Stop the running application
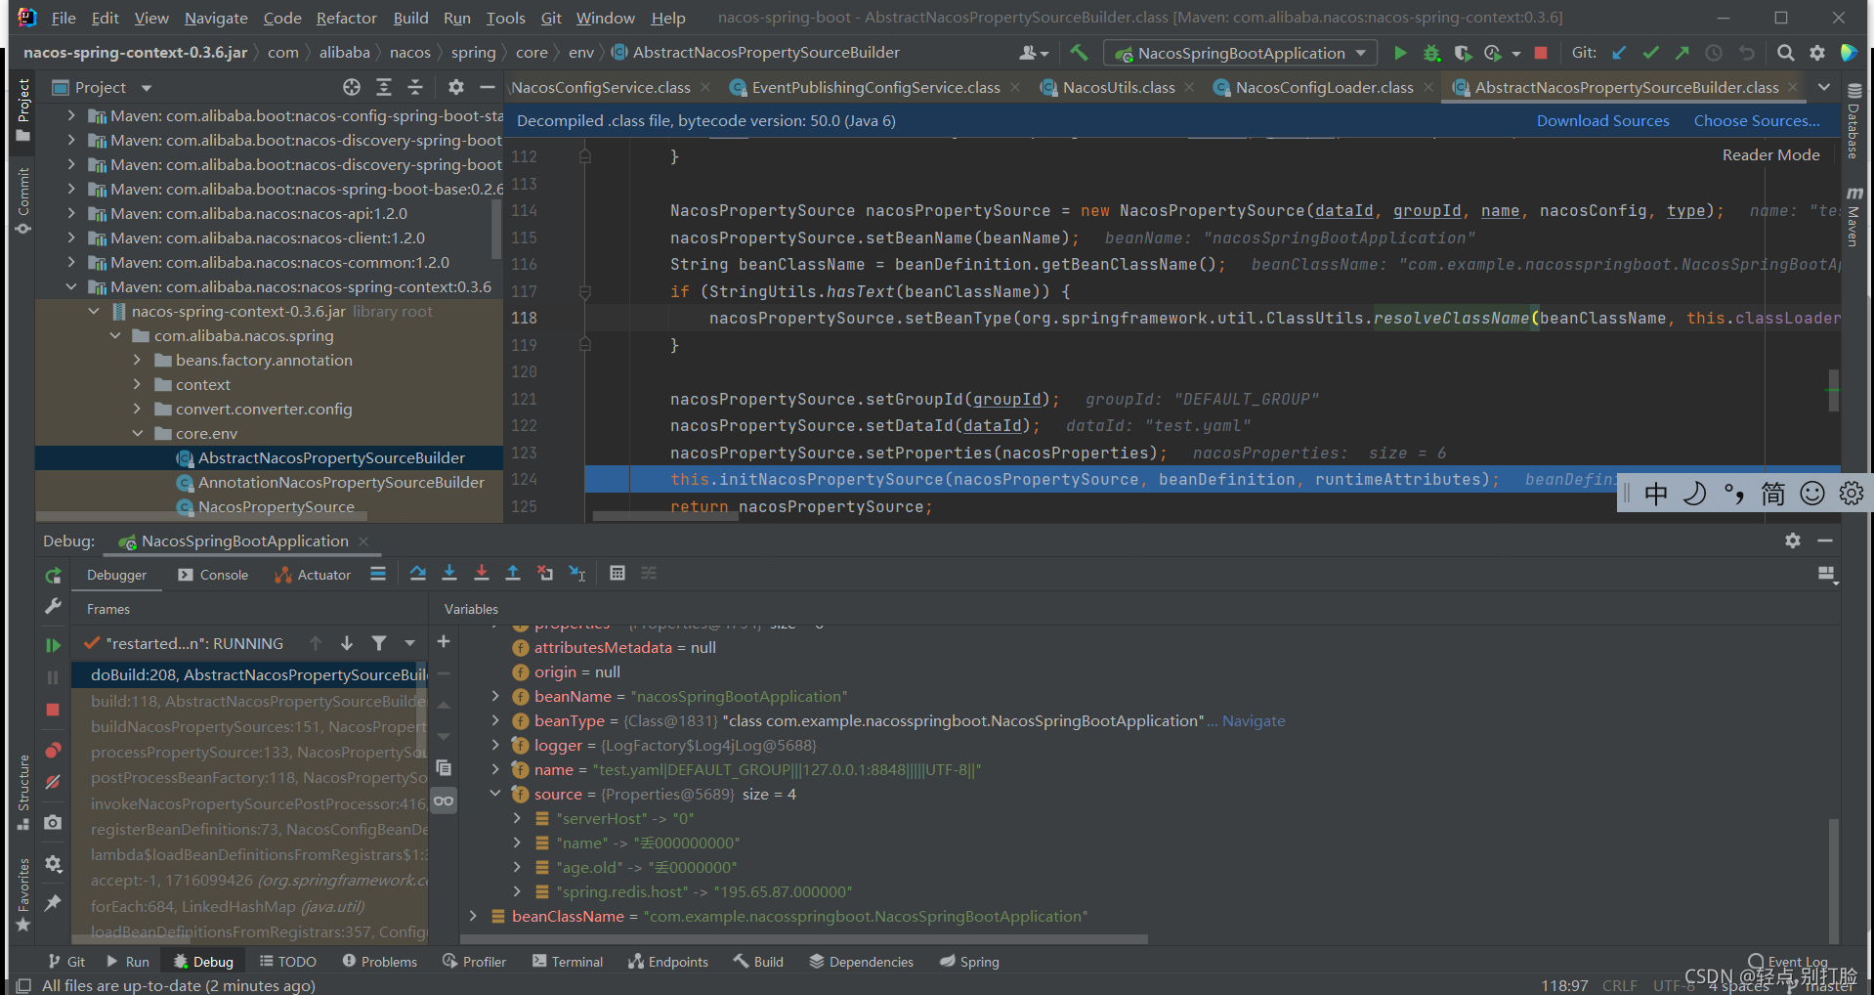Image resolution: width=1874 pixels, height=995 pixels. pos(1542,53)
